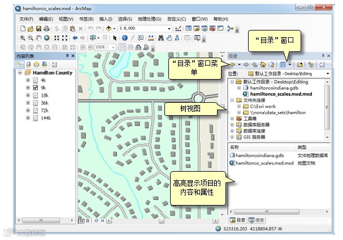Open the 帮助(H) menu
Viewport: 343px width, 240px height.
[x=221, y=19]
